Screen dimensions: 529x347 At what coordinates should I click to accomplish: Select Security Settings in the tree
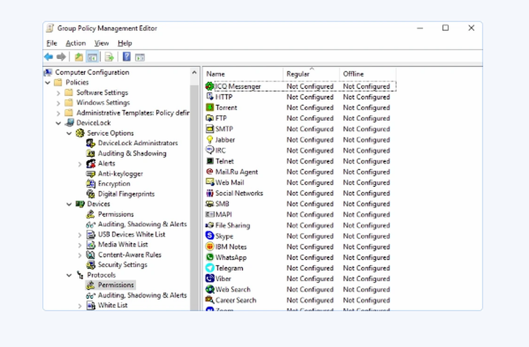point(123,265)
